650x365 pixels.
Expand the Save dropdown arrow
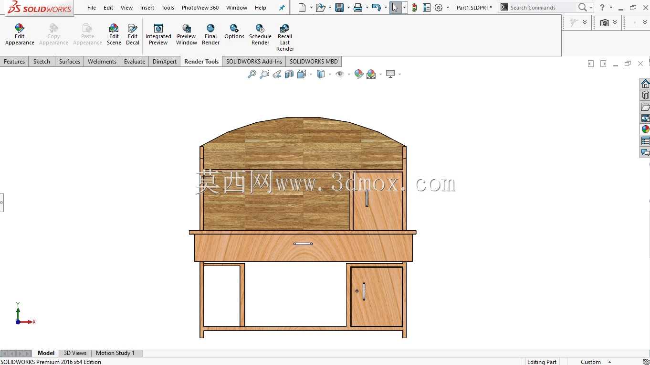(x=348, y=8)
